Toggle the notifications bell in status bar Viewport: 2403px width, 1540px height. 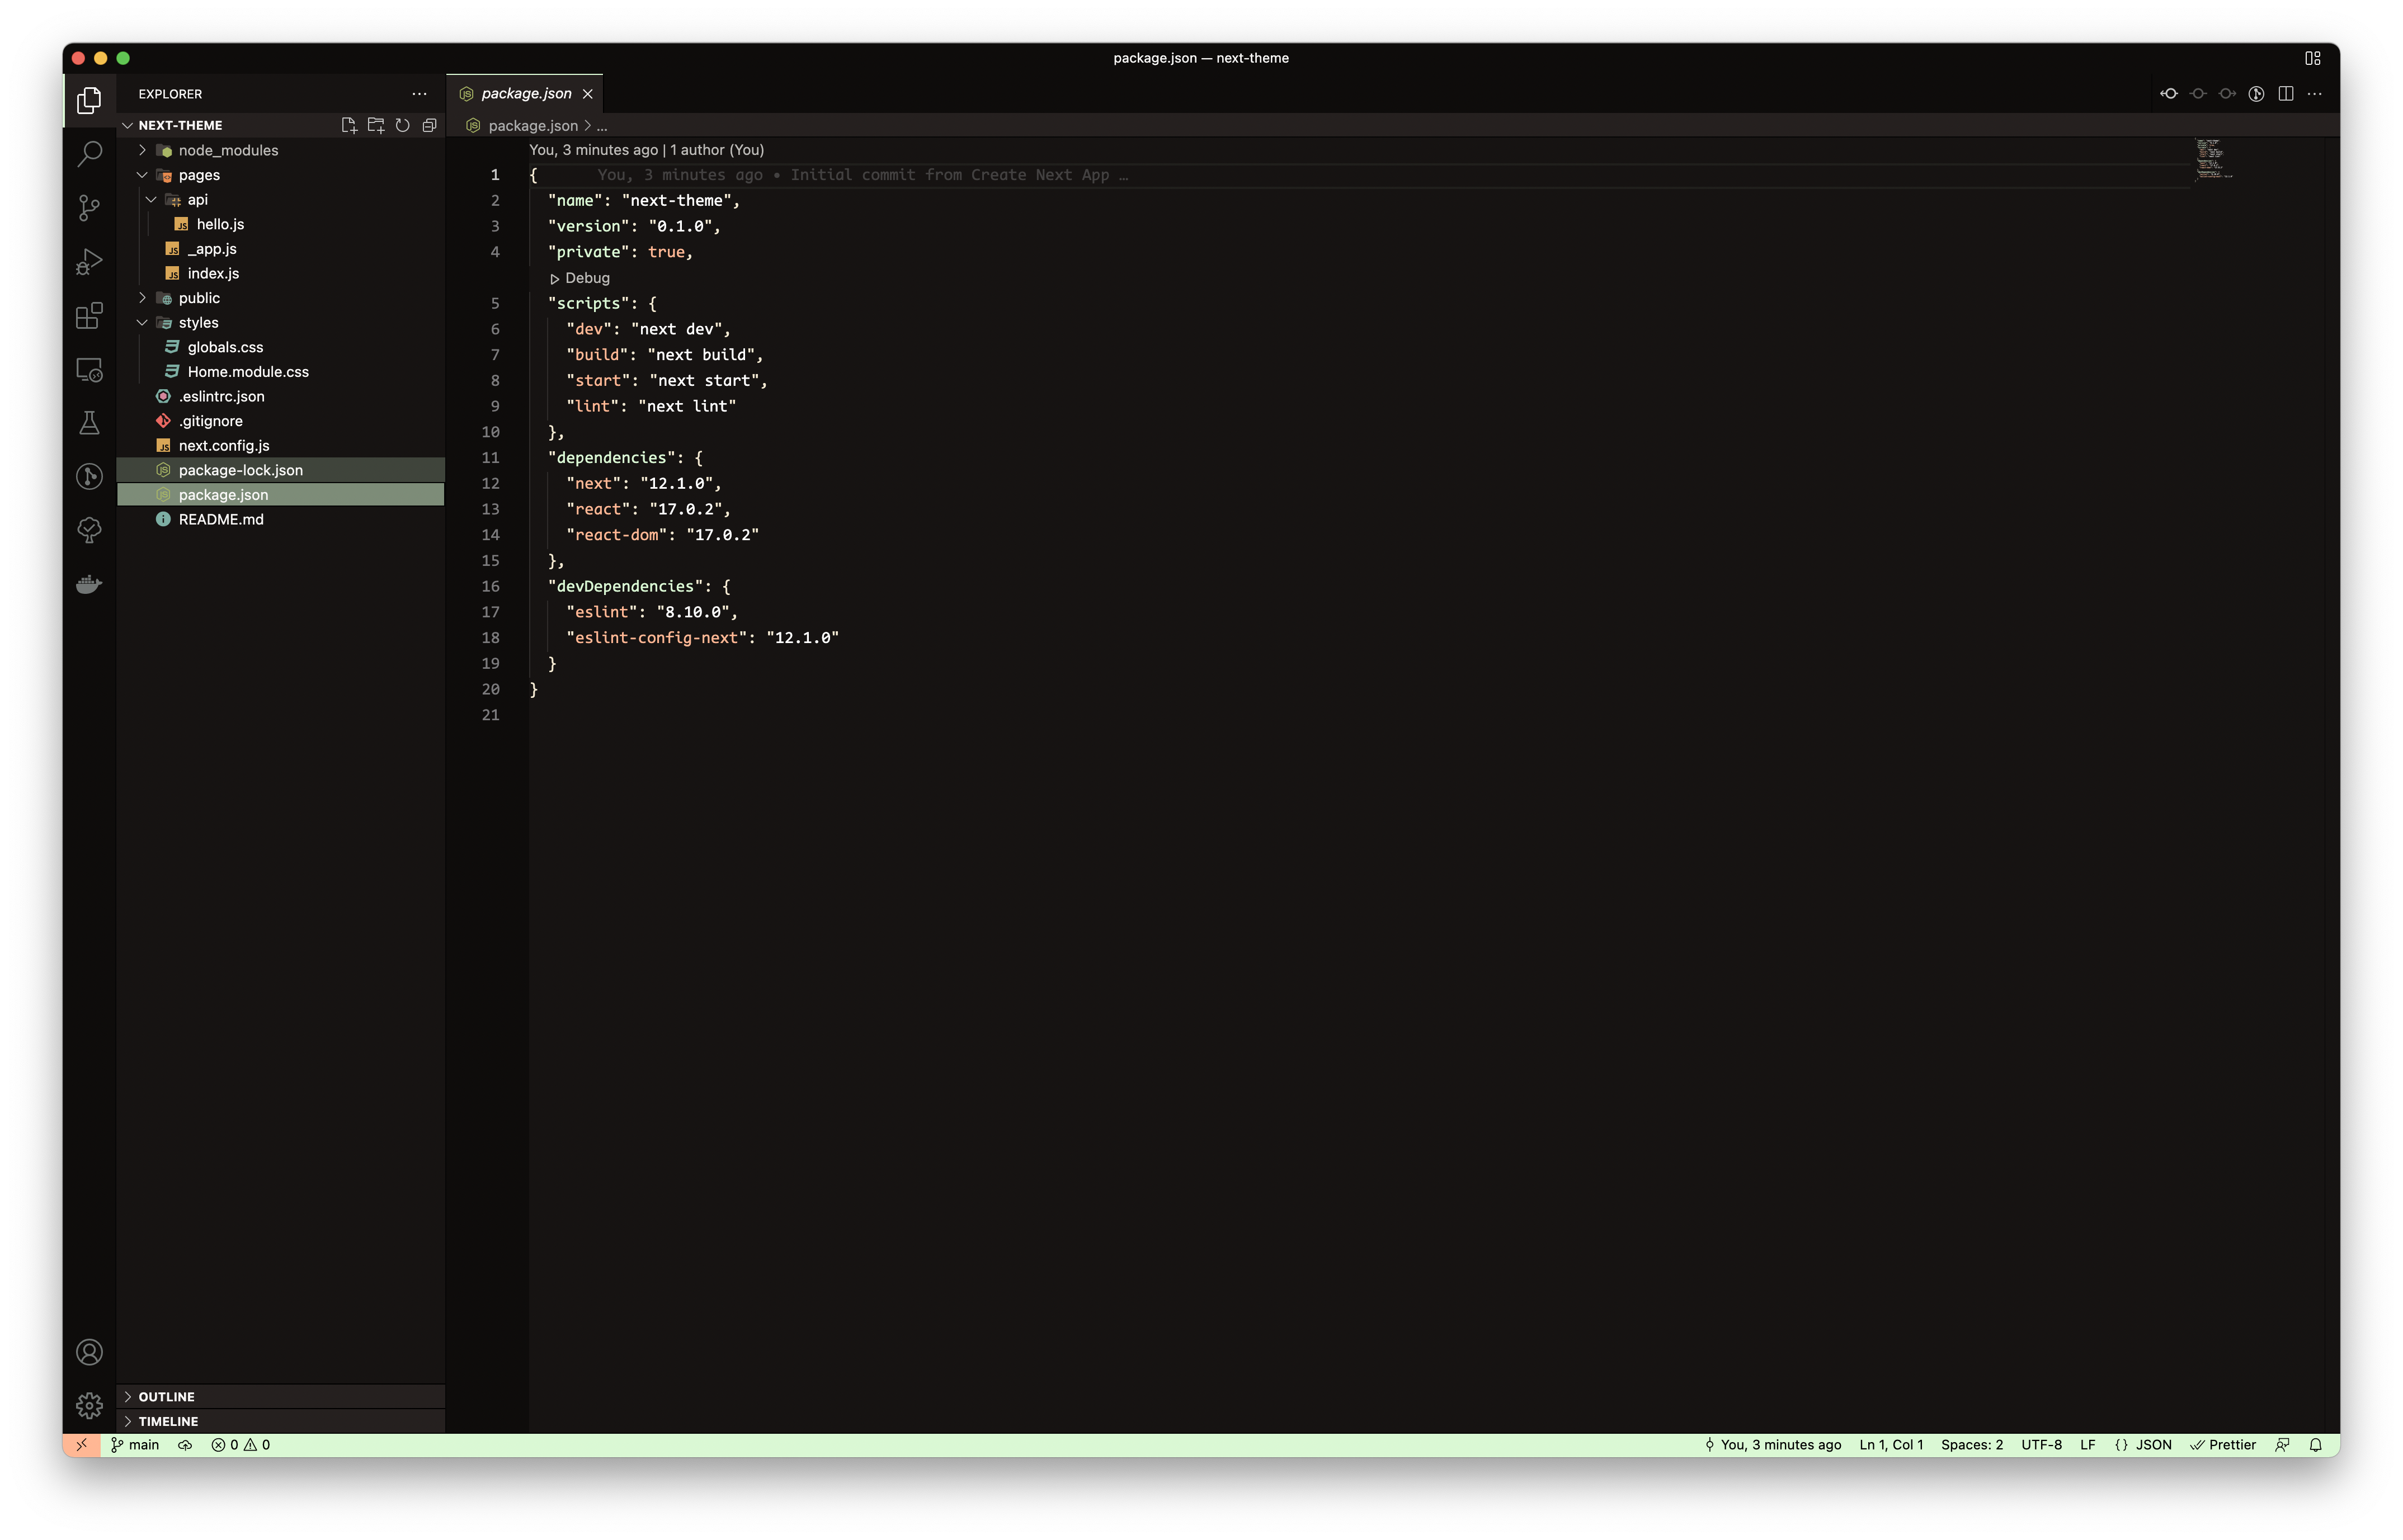2315,1444
